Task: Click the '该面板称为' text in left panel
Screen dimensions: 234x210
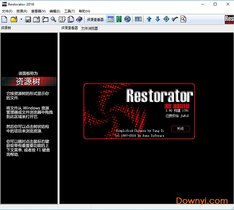Action: [28, 73]
